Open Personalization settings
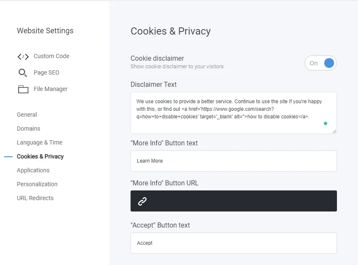Screen dimensions: 358x265 coord(37,184)
